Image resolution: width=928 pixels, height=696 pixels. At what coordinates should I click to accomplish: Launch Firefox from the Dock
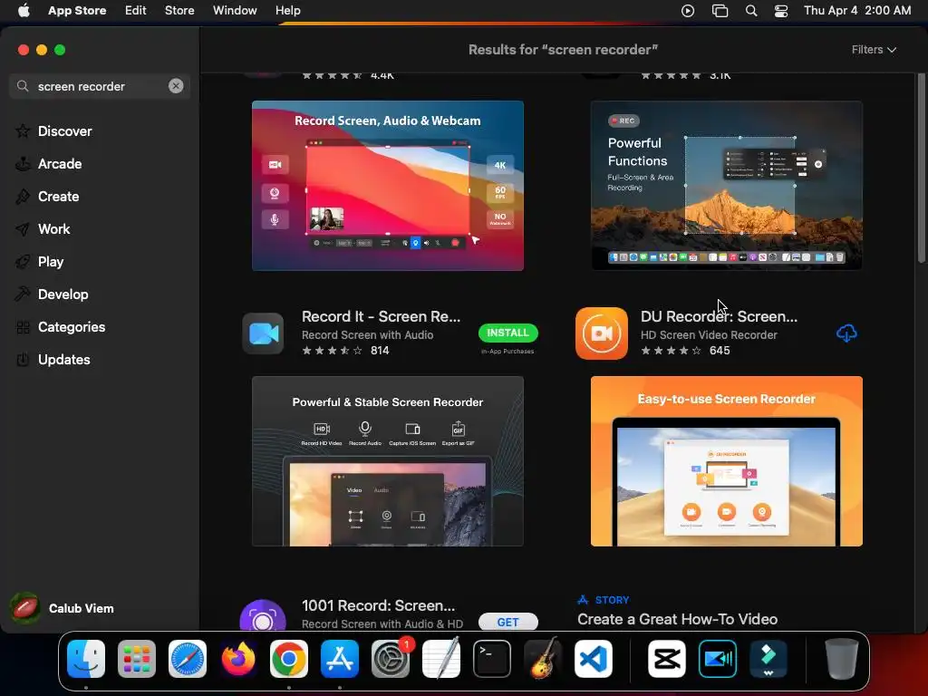point(238,659)
